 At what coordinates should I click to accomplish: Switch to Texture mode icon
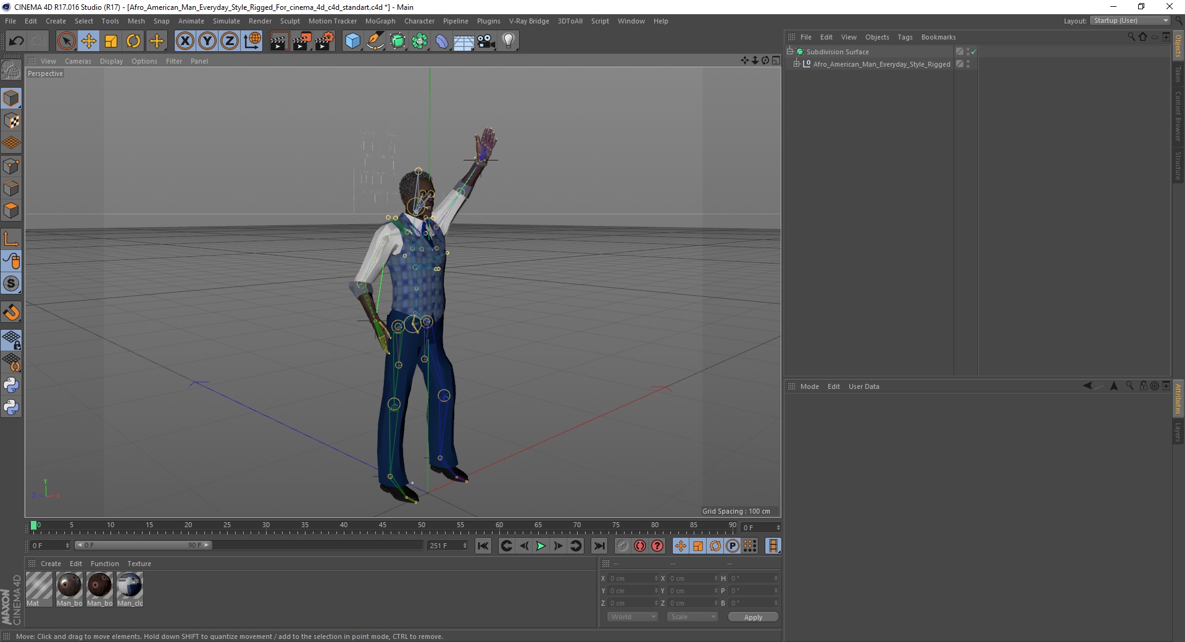coord(11,121)
